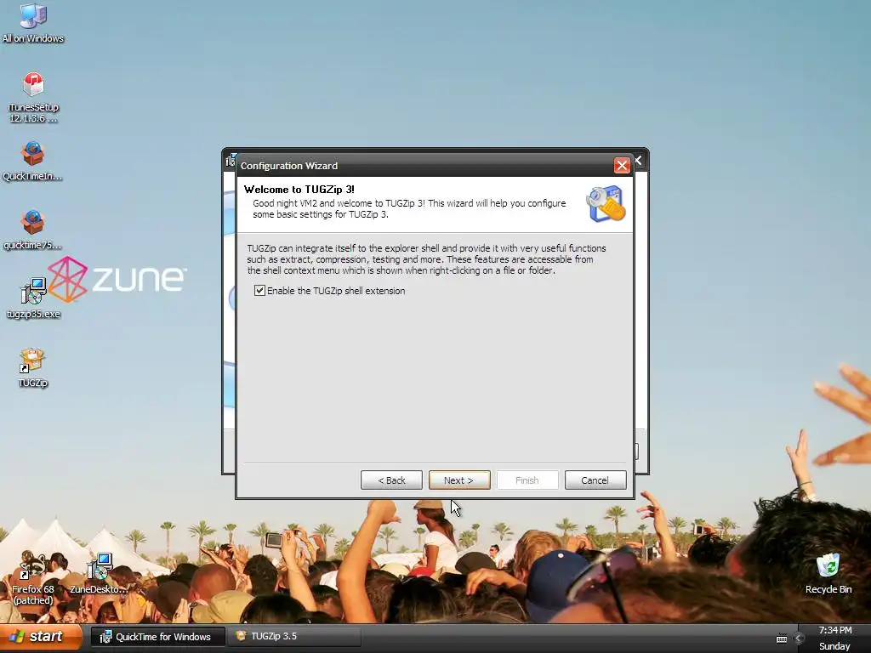Select the ZuneDeskto... desktop icon
Viewport: 871px width, 653px height.
tap(99, 574)
